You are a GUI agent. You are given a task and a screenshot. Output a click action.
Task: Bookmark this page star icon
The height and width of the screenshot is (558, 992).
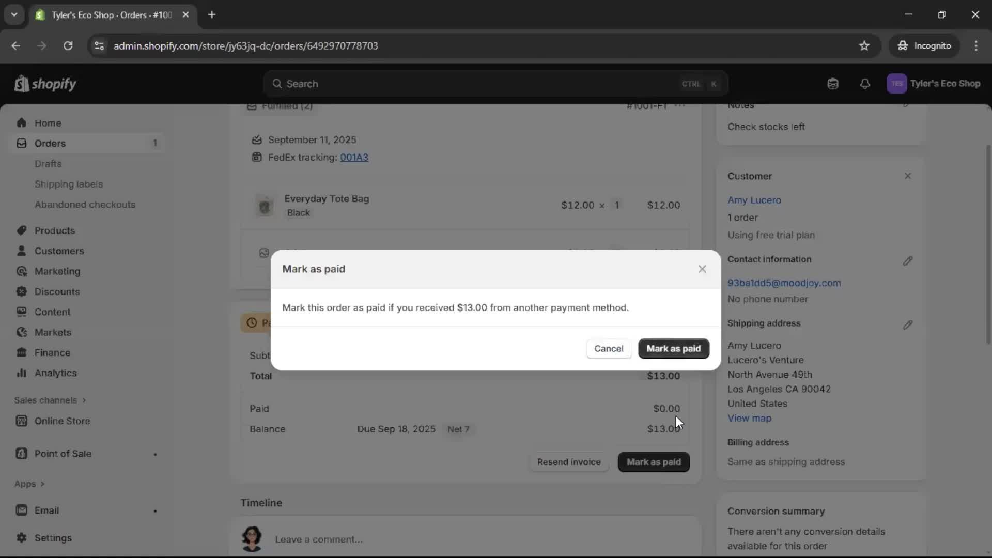pyautogui.click(x=864, y=46)
